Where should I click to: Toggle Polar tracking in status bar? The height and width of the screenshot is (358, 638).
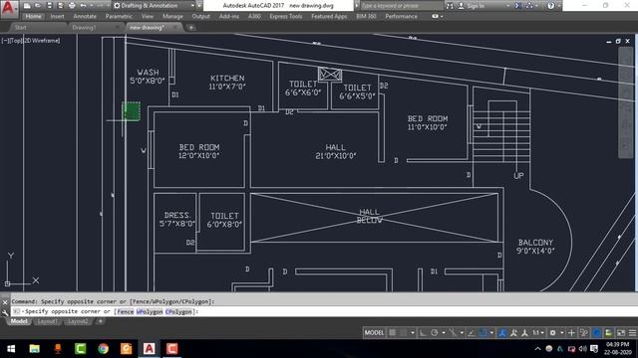(x=435, y=333)
